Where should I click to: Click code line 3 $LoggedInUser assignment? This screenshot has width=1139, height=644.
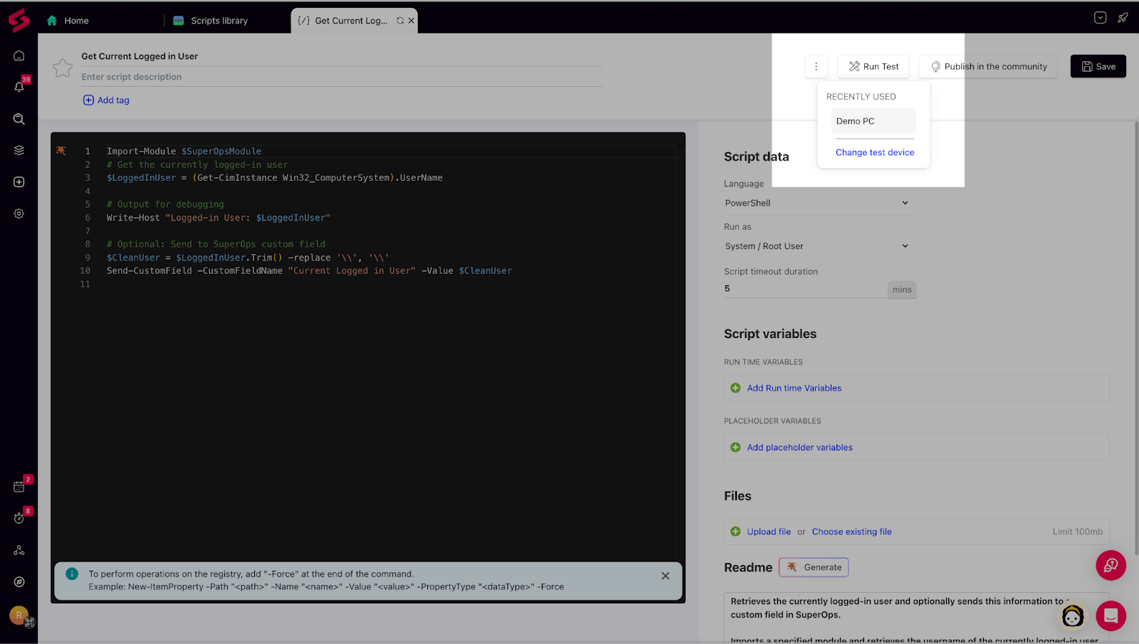[275, 178]
